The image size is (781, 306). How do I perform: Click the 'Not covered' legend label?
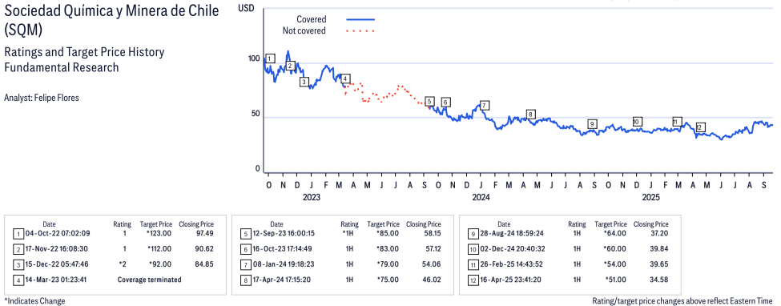coord(304,31)
